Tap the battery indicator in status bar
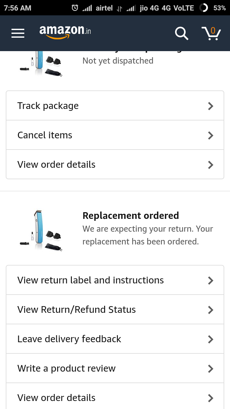This screenshot has height=409, width=230. pyautogui.click(x=203, y=8)
